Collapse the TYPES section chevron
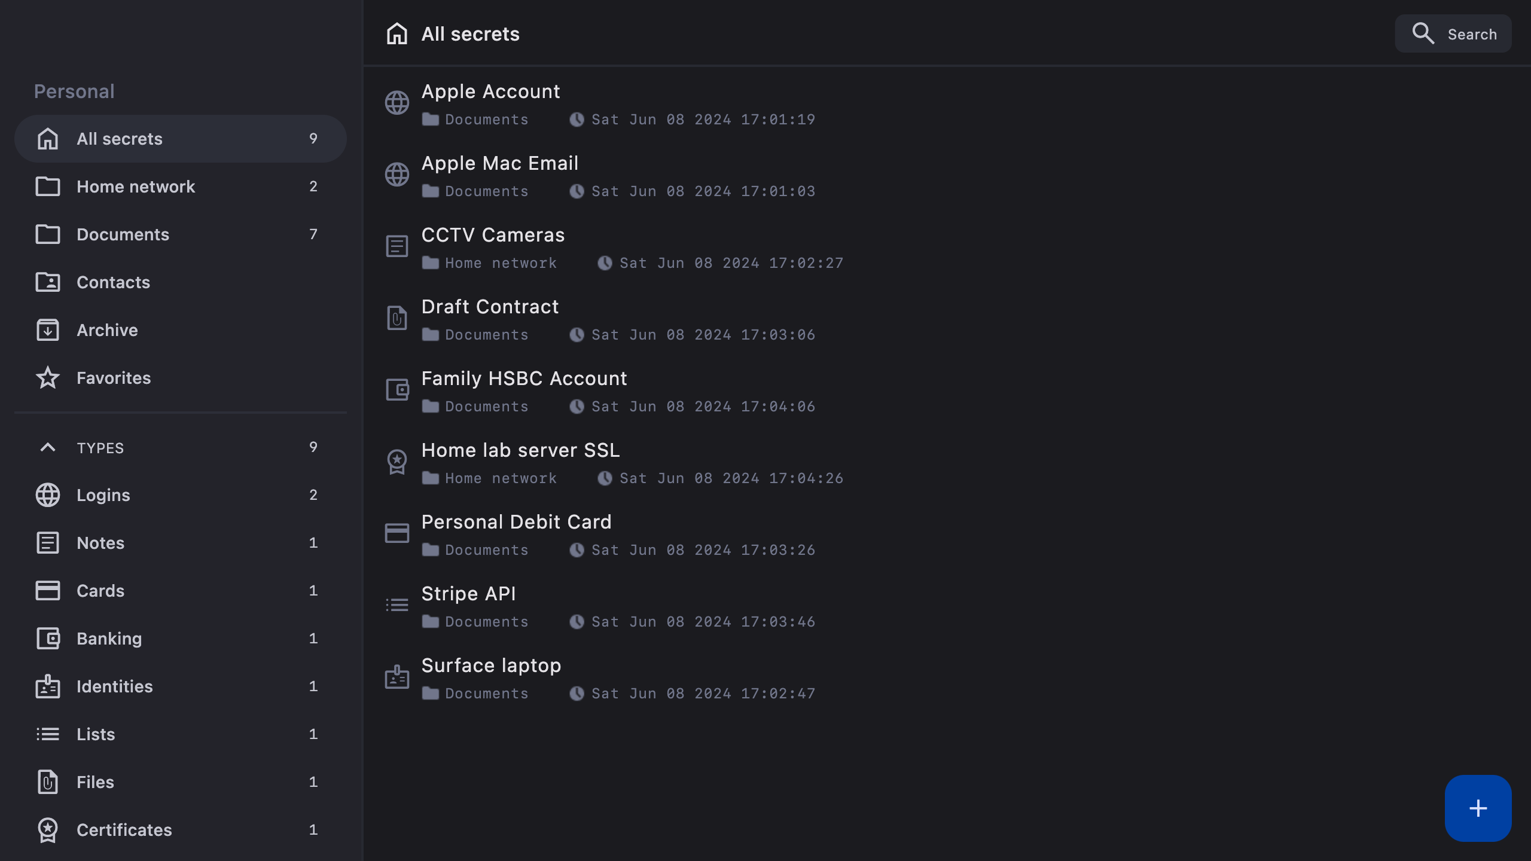This screenshot has width=1531, height=861. [x=48, y=447]
